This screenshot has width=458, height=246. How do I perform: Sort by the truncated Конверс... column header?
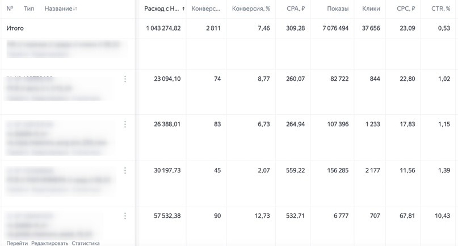[205, 8]
